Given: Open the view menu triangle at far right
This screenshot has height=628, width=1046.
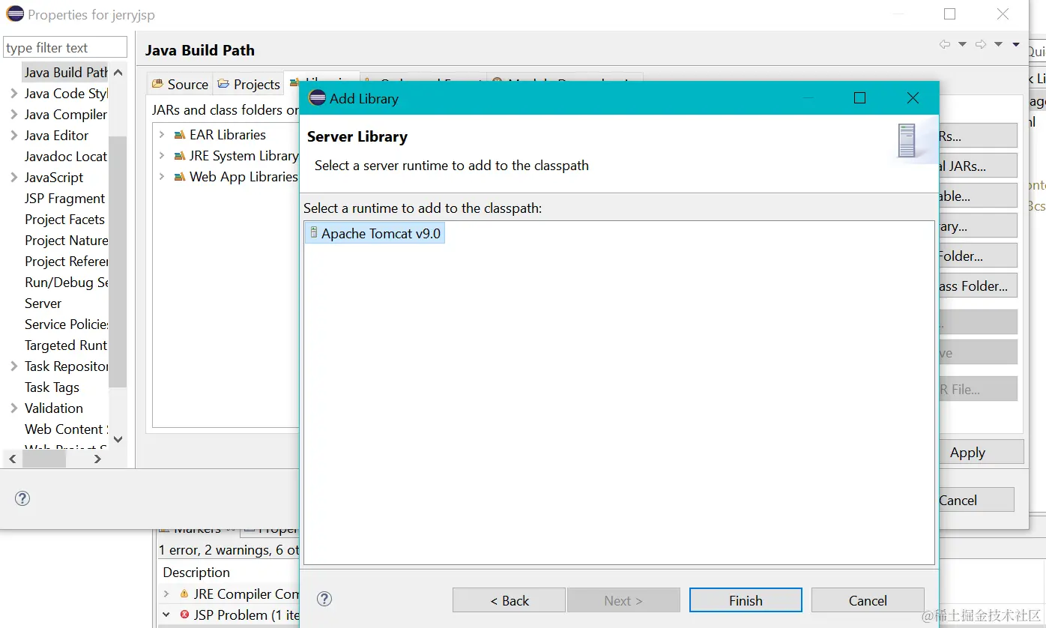Looking at the screenshot, I should click(1016, 45).
